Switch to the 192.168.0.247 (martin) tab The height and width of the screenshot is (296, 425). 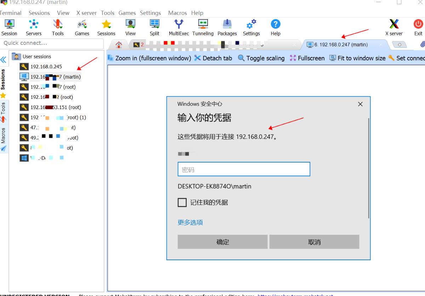coord(341,45)
